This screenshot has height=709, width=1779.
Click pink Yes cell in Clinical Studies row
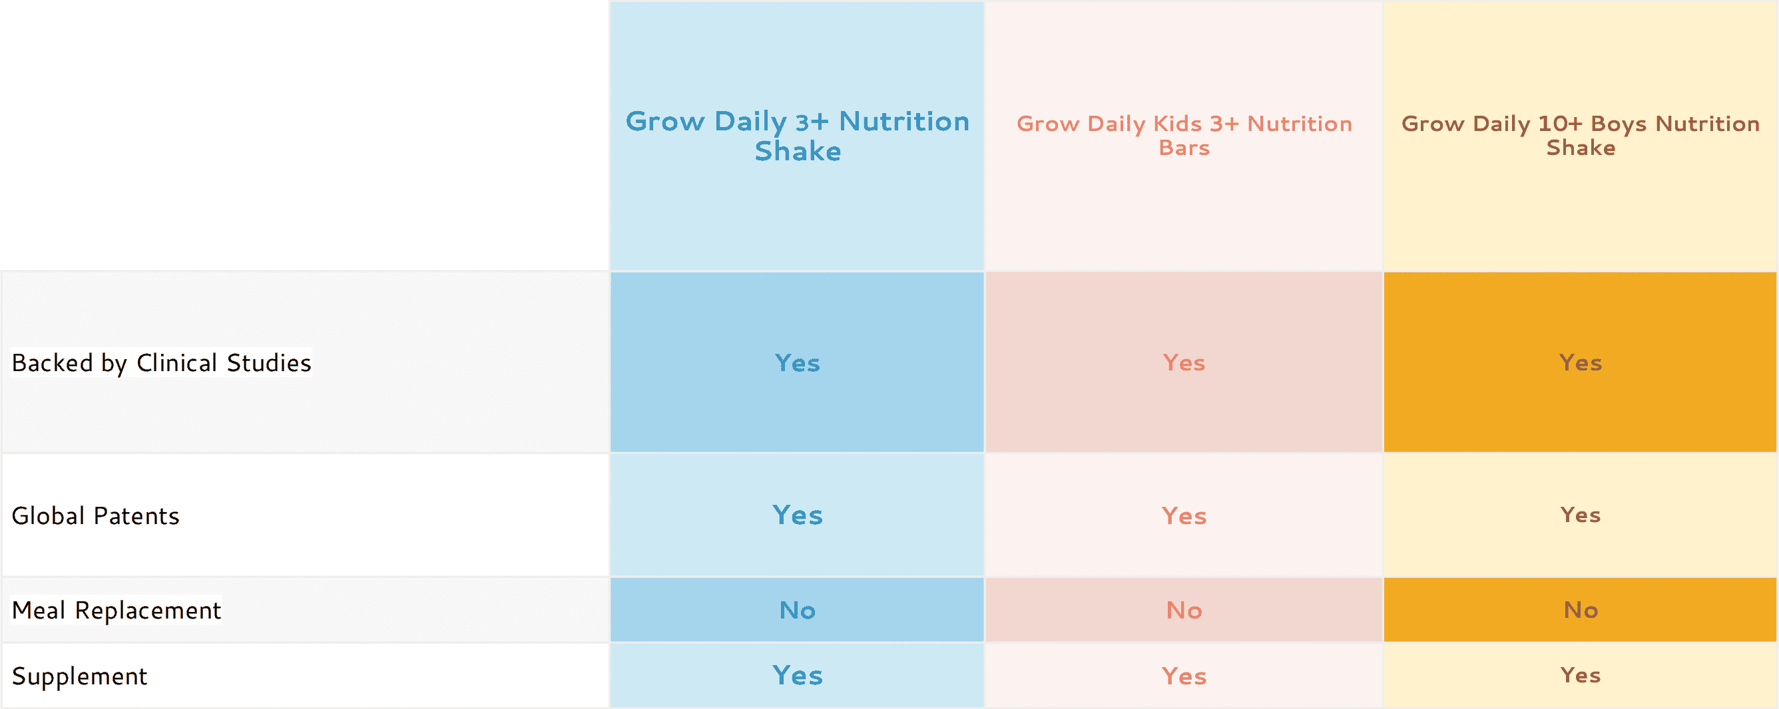(1184, 362)
